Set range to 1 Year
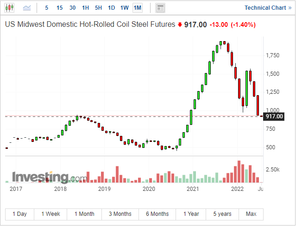This screenshot has height=226, width=296. click(x=191, y=214)
